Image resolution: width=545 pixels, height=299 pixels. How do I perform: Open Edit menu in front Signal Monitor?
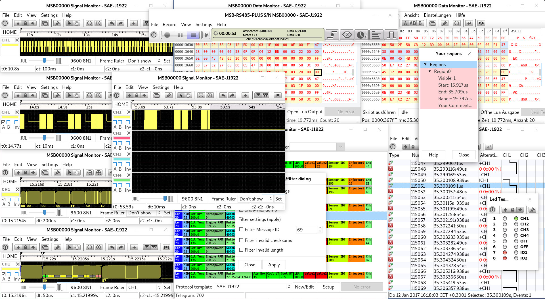click(129, 87)
